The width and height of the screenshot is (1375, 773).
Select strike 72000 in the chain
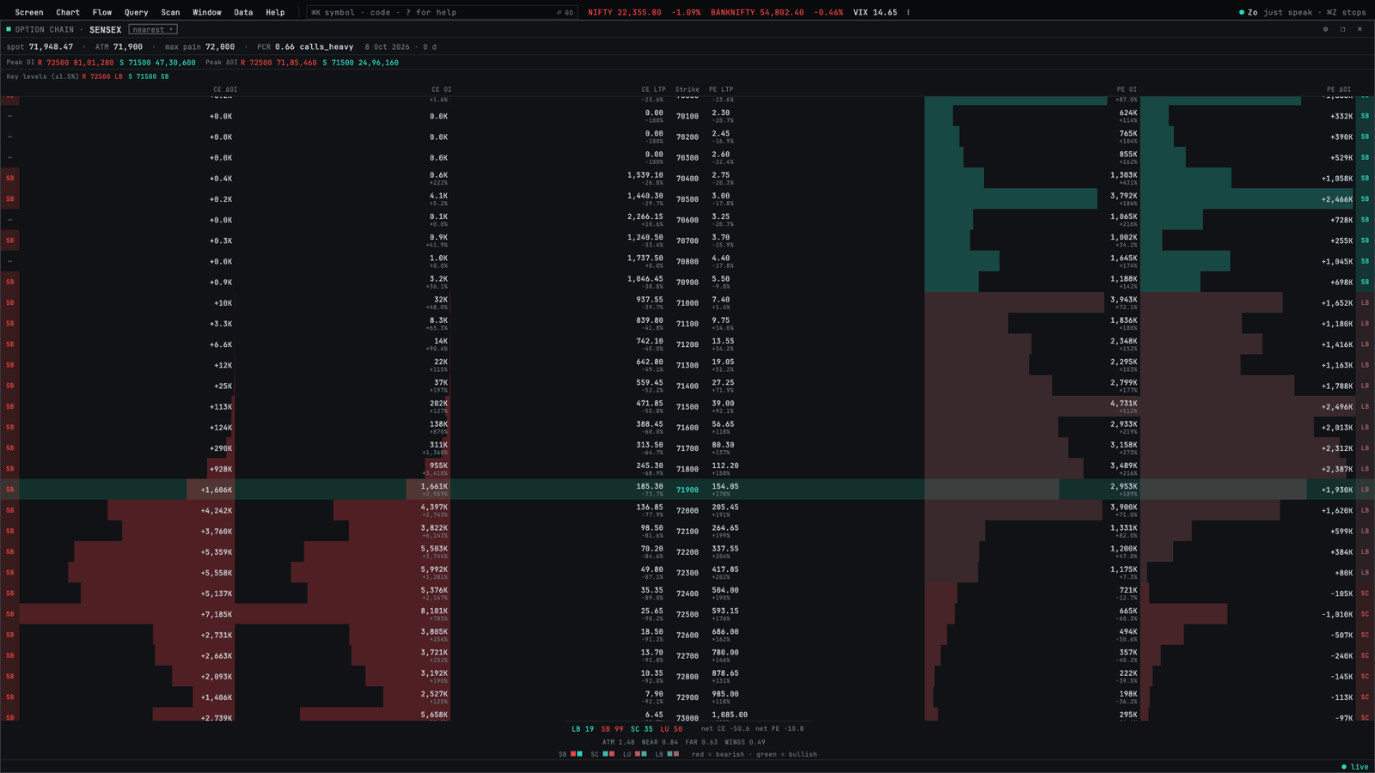point(687,510)
